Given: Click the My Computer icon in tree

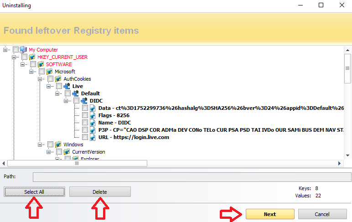Looking at the screenshot, I should point(23,50).
